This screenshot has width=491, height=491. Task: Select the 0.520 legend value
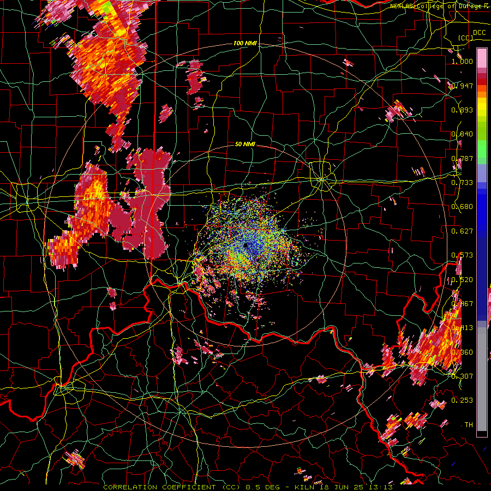coord(462,280)
